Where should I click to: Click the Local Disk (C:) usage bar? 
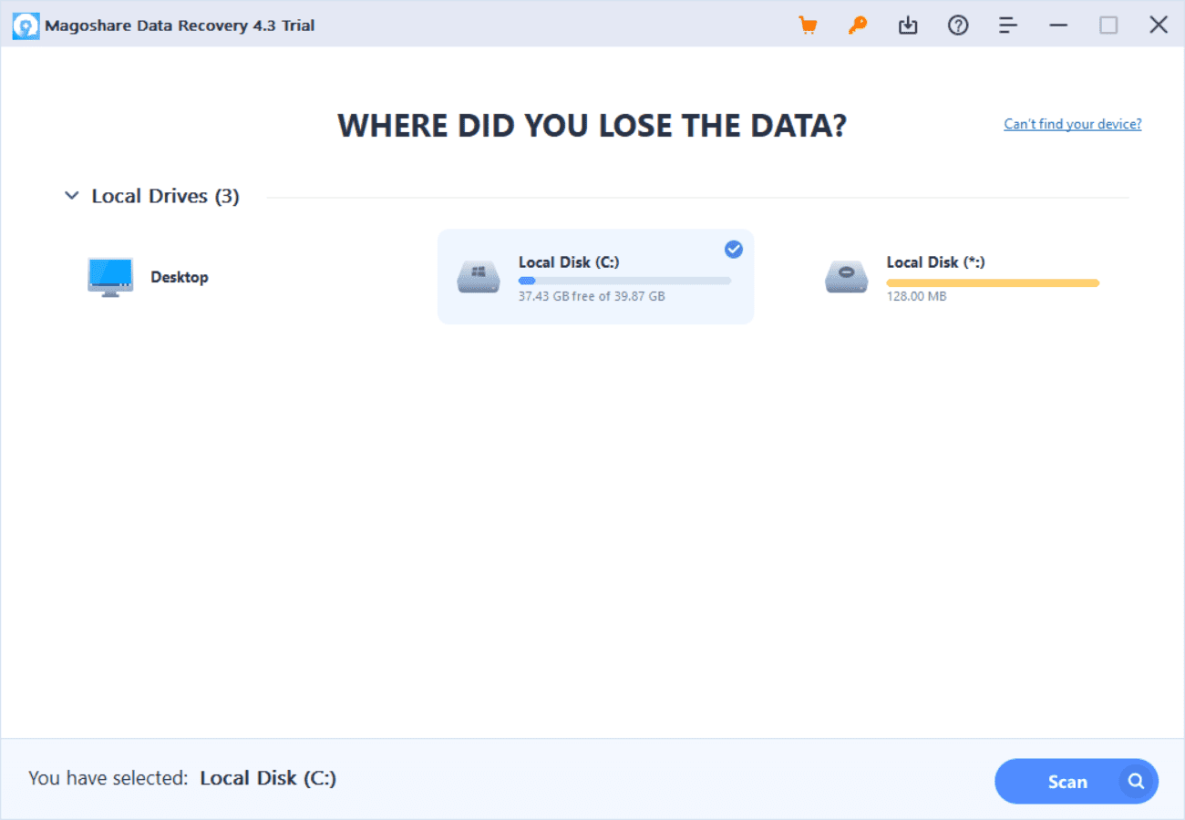pyautogui.click(x=624, y=281)
